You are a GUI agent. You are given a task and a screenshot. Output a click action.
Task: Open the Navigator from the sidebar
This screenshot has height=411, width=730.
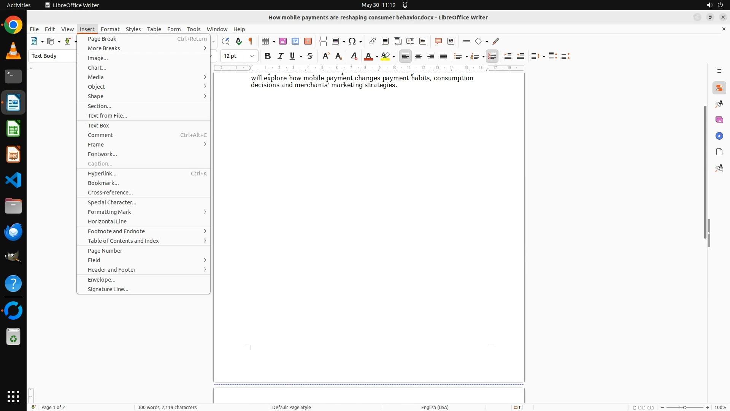[719, 136]
